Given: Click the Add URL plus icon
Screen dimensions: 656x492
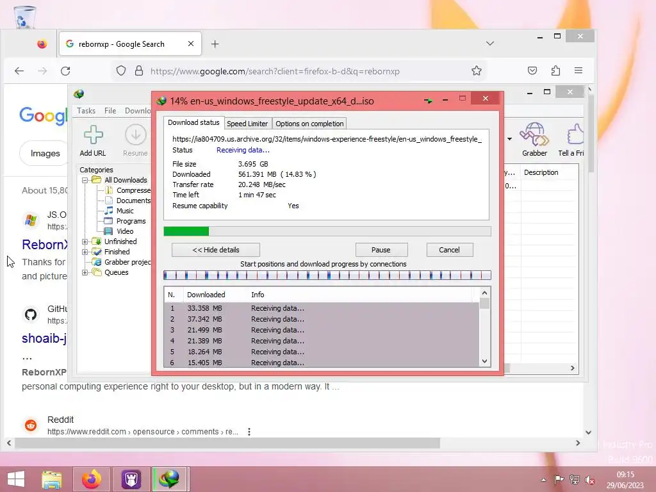Looking at the screenshot, I should pyautogui.click(x=93, y=135).
